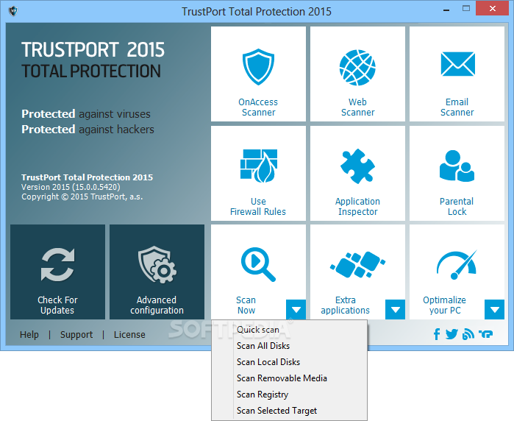Viewport: 514px width, 421px height.
Task: Toggle the Email Scanner envelope tile
Action: click(457, 74)
